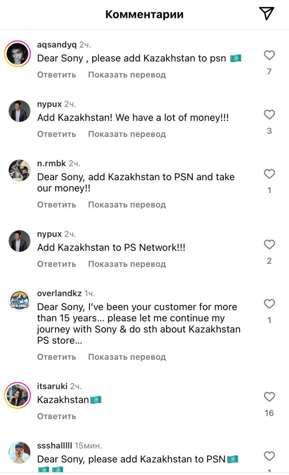Tap the overlandkz logo avatar
The image size is (289, 475).
point(20,301)
